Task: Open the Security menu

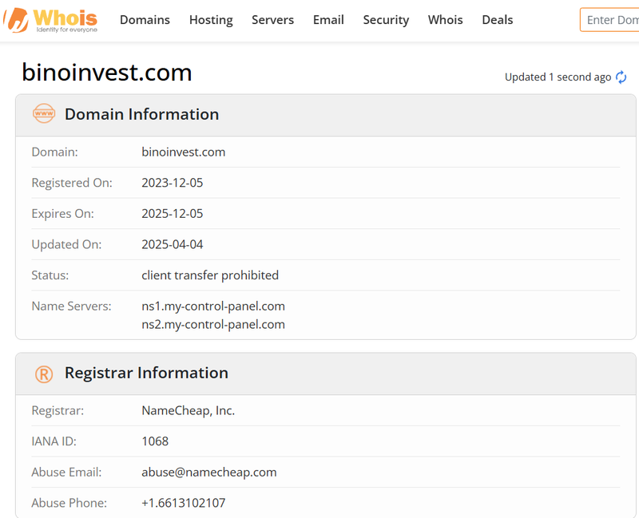Action: point(386,20)
